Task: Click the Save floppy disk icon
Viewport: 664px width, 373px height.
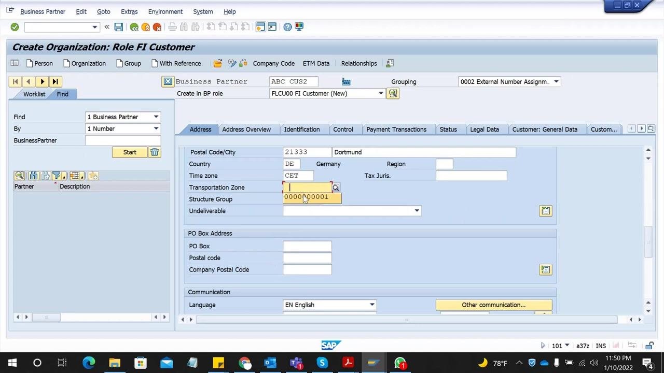Action: pyautogui.click(x=118, y=27)
